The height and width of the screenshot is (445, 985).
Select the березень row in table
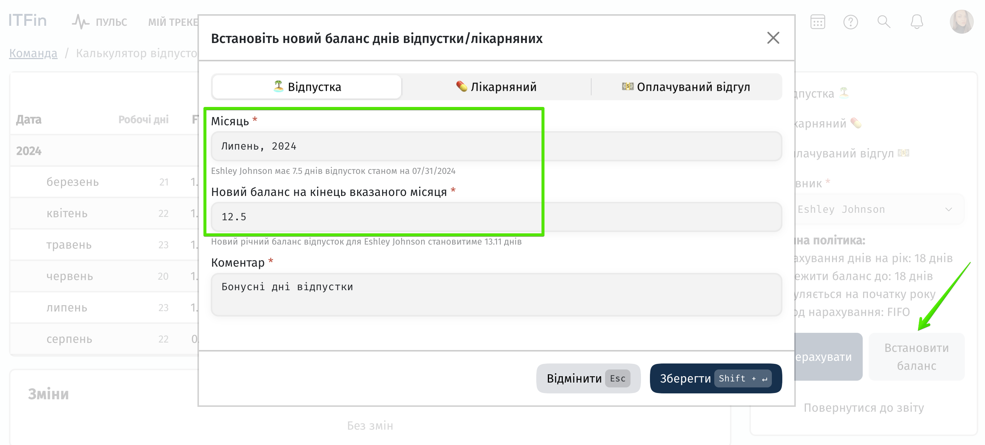[x=104, y=182]
